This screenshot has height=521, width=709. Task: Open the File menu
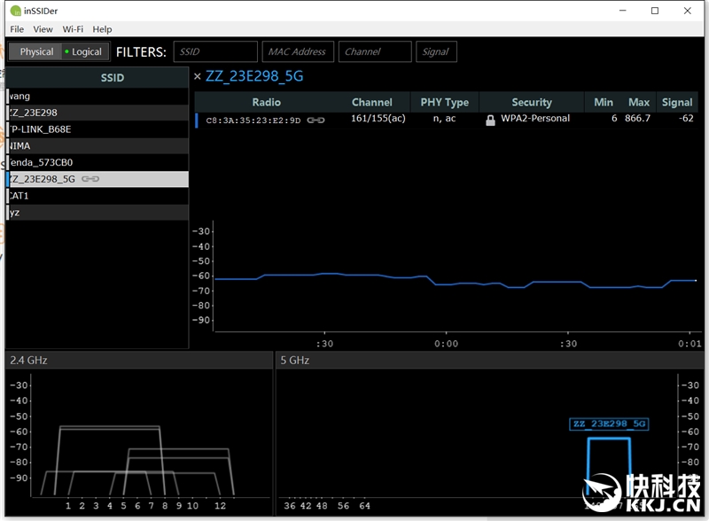17,29
